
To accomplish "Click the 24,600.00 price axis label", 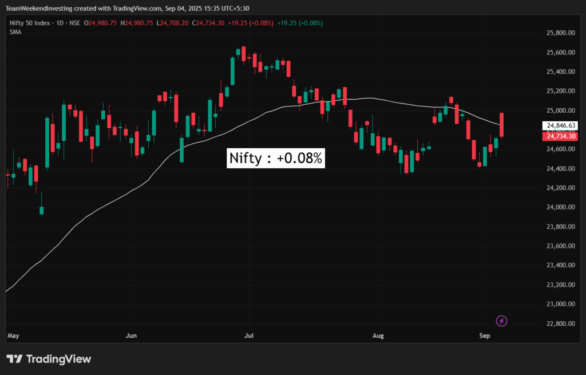I will click(x=561, y=149).
